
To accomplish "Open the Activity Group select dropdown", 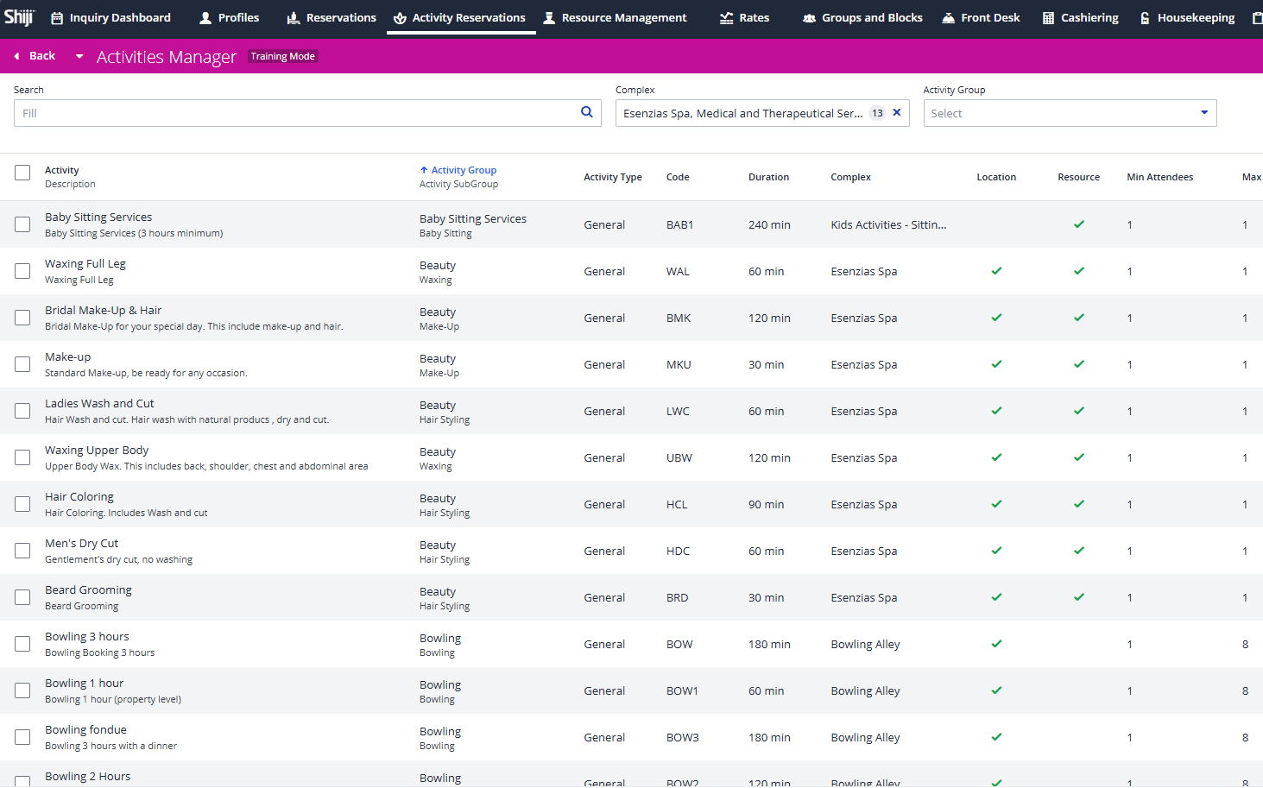I will [x=1069, y=113].
